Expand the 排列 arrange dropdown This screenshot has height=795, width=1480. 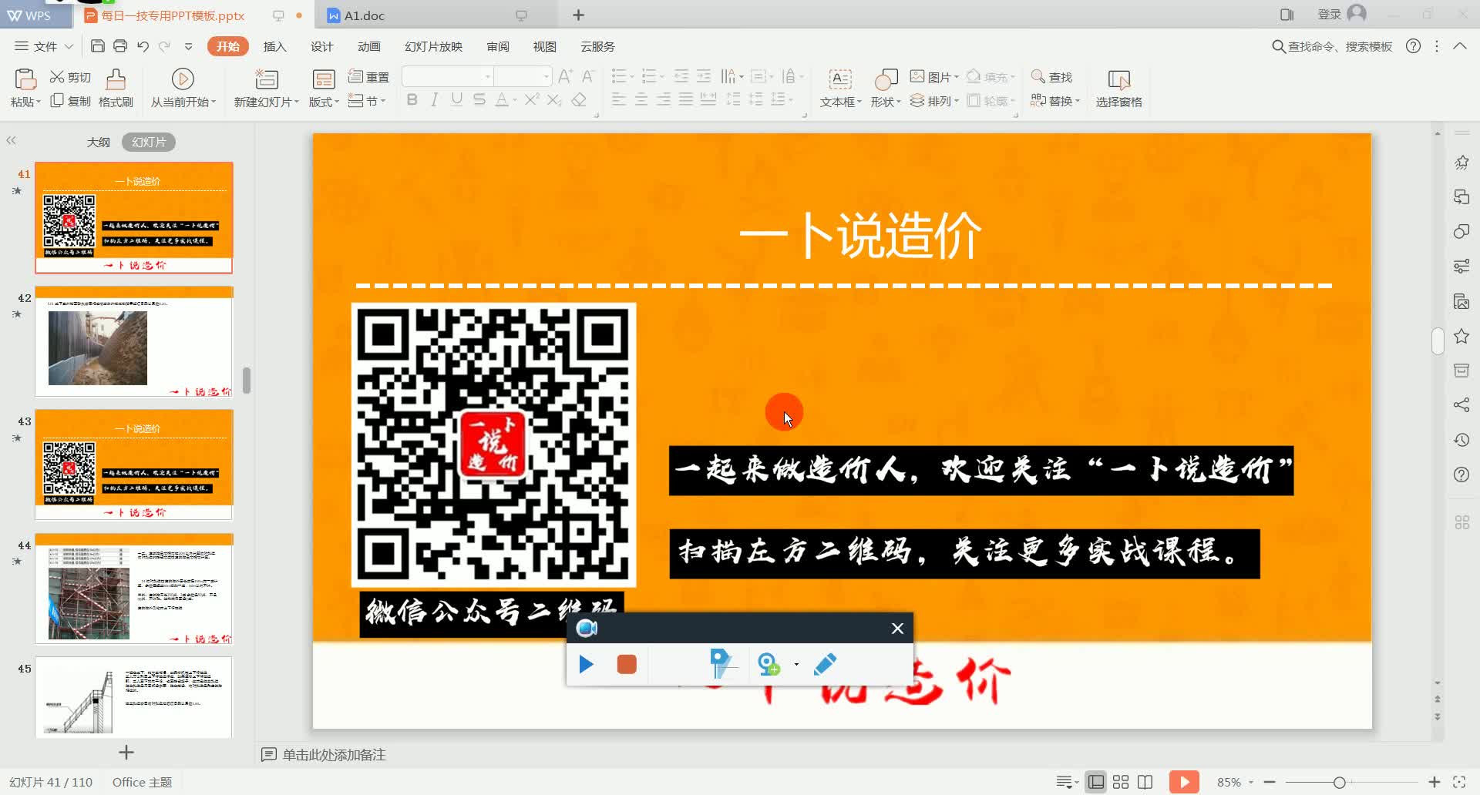tap(957, 101)
